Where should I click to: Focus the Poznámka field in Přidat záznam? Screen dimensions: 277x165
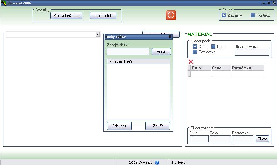pos(242,139)
